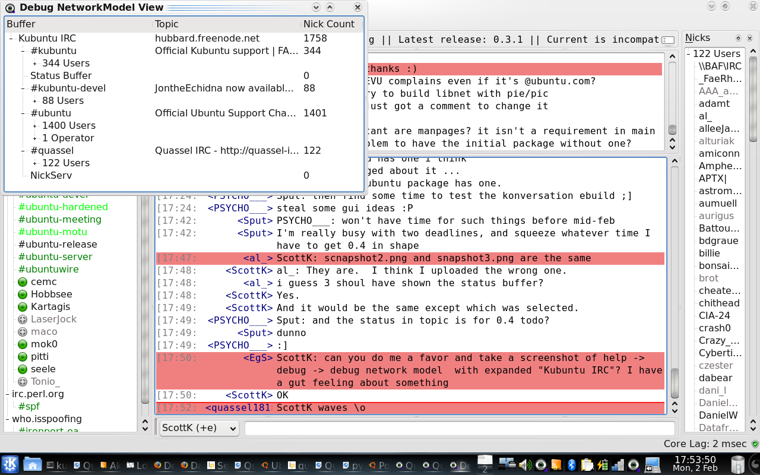Screen dimensions: 760x475
Task: Click the grey icon beside Tonio_
Action: [23, 382]
